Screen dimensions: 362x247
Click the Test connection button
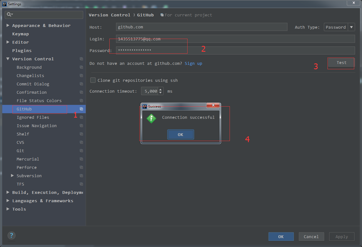coord(341,63)
